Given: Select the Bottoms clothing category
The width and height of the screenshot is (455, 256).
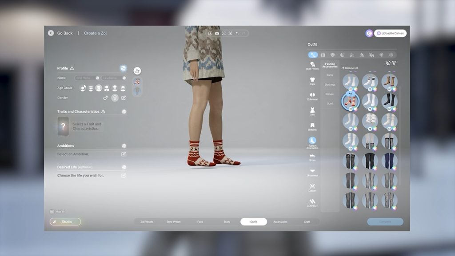Looking at the screenshot, I should [312, 126].
